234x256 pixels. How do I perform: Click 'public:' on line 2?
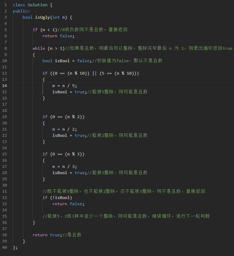click(x=21, y=11)
